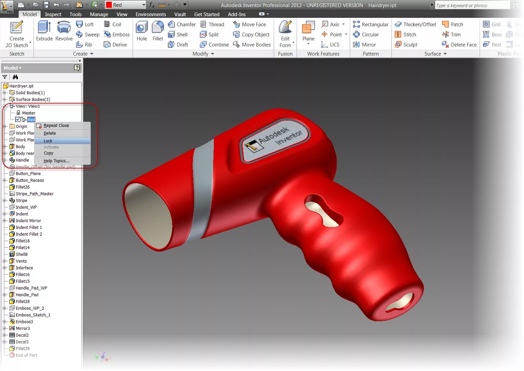
Task: Select the Copy Object tool
Action: tap(251, 34)
